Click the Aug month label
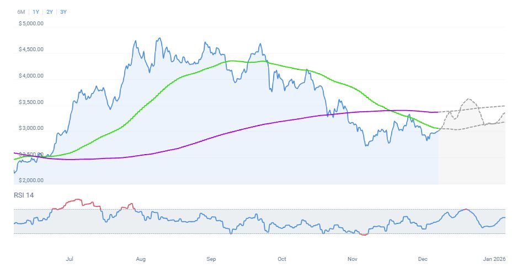The width and height of the screenshot is (517, 268). (x=140, y=258)
